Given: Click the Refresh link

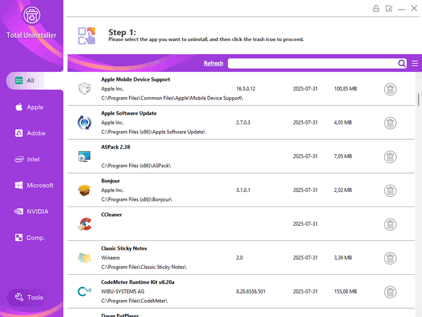Looking at the screenshot, I should coord(213,63).
